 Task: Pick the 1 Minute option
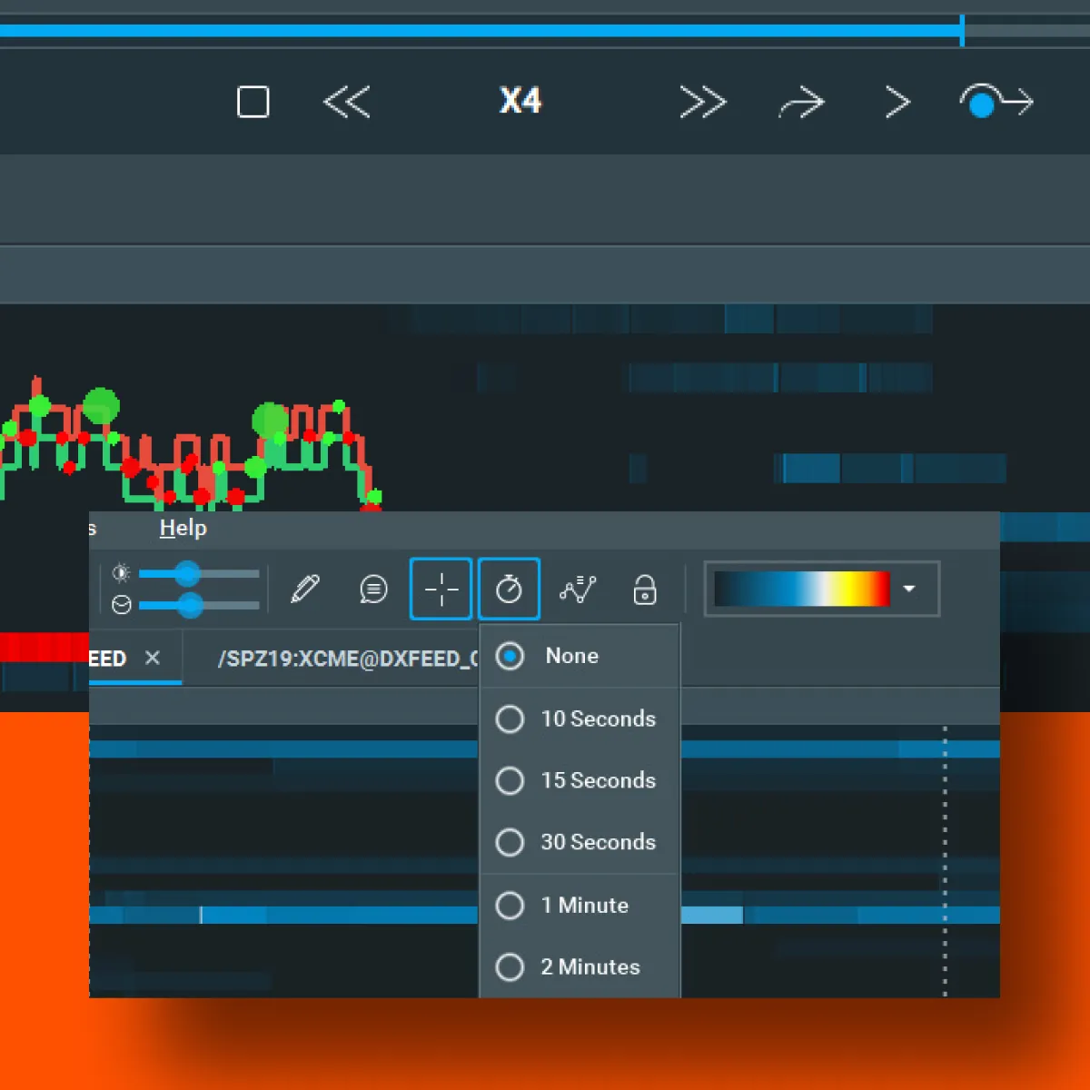510,906
